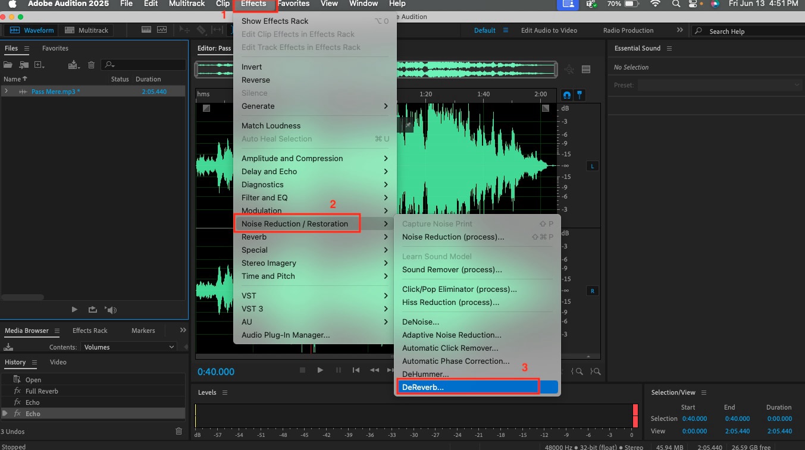Open Selection/View panel menu
Viewport: 805px width, 450px height.
pos(705,392)
